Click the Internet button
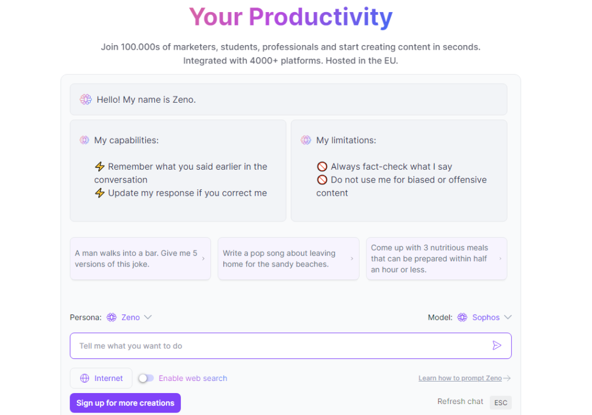The height and width of the screenshot is (415, 592). tap(101, 378)
